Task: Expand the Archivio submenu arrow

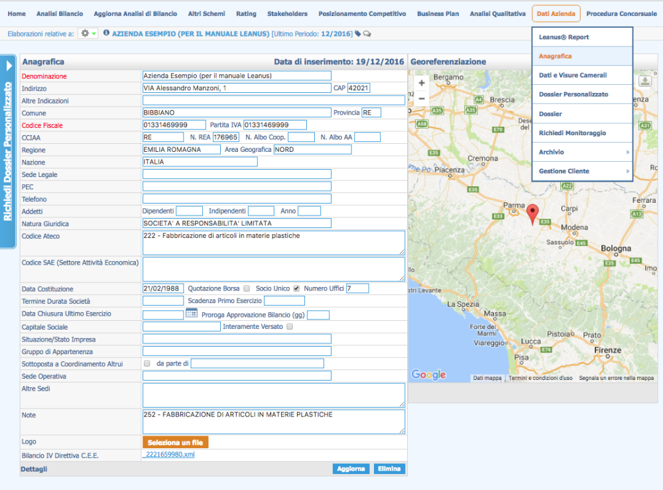Action: point(627,153)
